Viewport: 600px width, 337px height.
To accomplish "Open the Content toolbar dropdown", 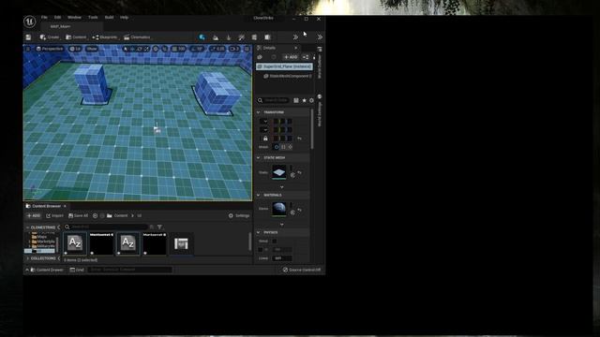I will click(76, 37).
